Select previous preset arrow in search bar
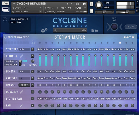 (x=83, y=31)
